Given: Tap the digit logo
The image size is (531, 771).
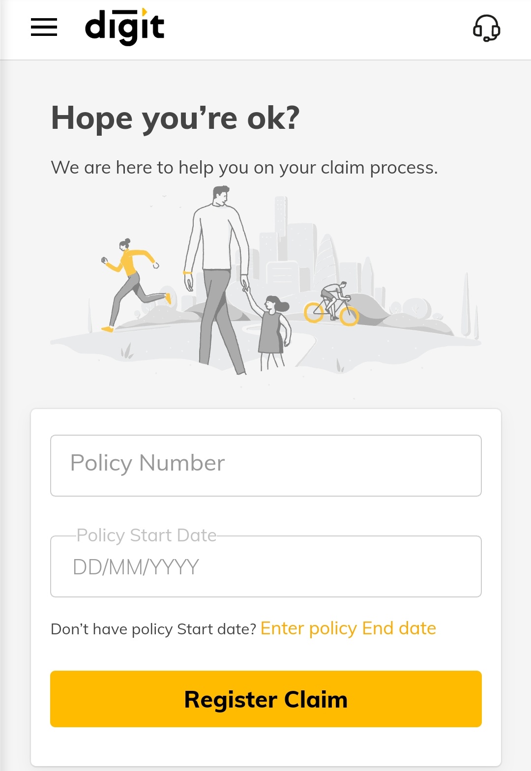Looking at the screenshot, I should pos(125,27).
